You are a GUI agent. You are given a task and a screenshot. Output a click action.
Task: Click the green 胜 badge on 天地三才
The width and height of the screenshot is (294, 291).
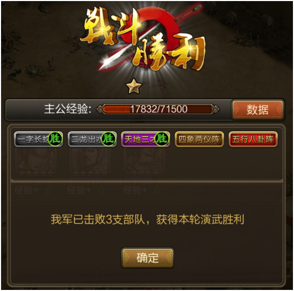point(162,139)
